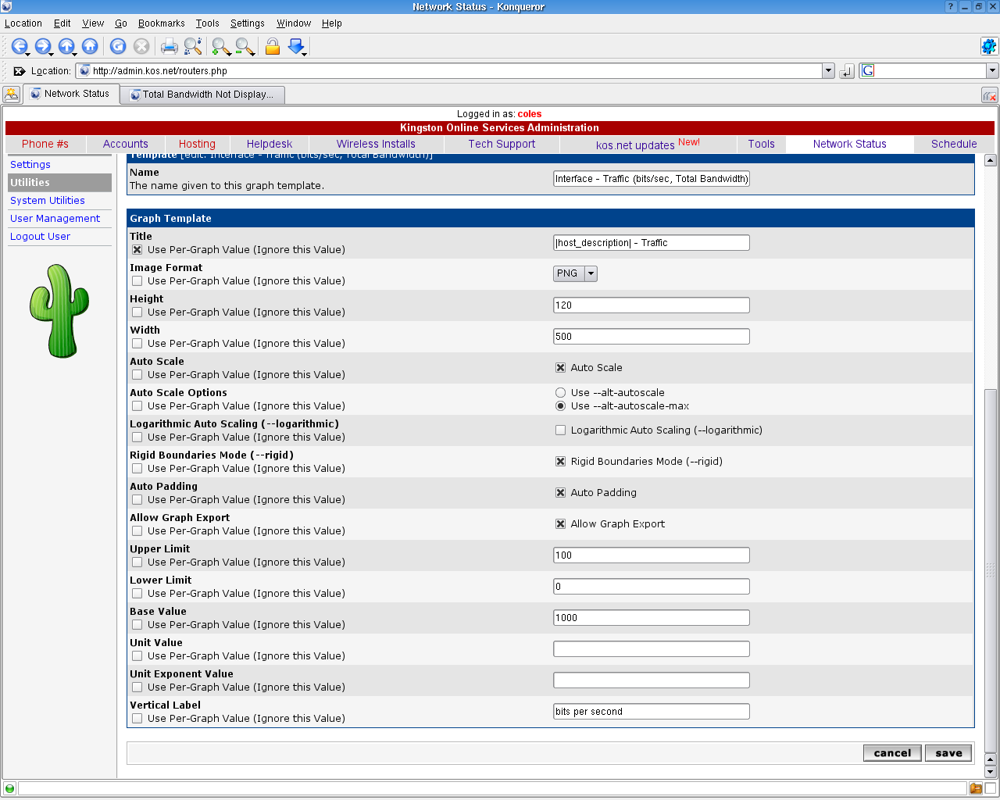Click the status bar folder icon at right
1000x800 pixels.
coord(976,788)
